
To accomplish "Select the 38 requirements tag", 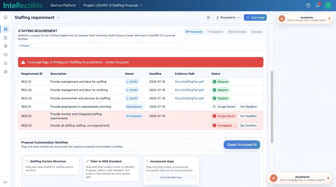I will 237,32.
